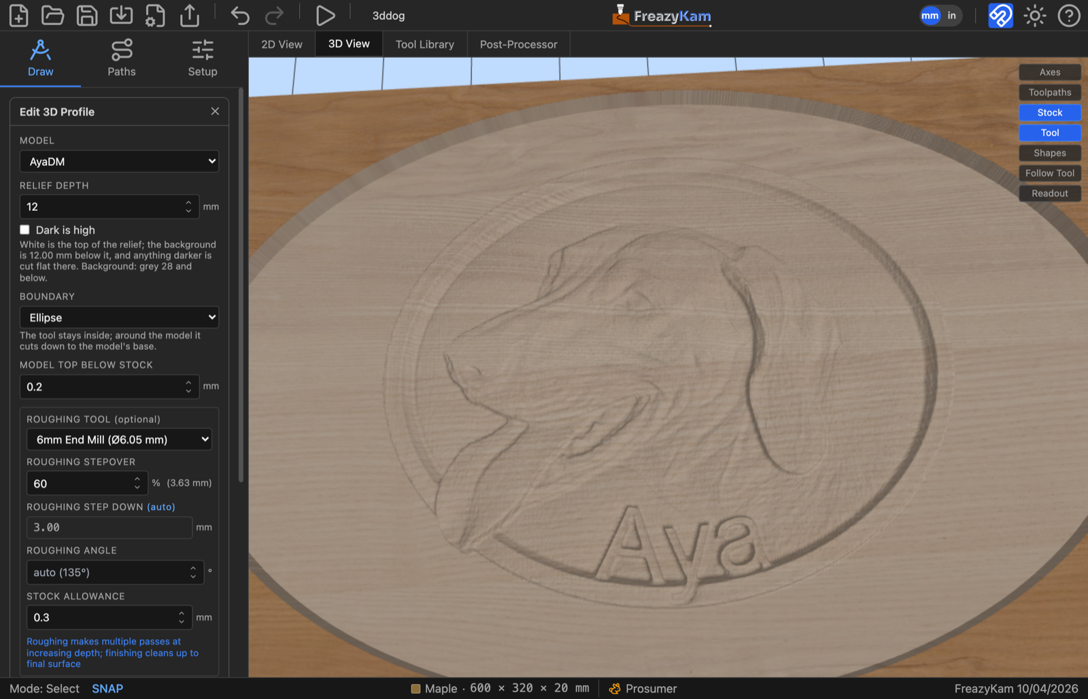Open the Boundary dropdown showing Ellipse
The width and height of the screenshot is (1088, 699).
[120, 318]
